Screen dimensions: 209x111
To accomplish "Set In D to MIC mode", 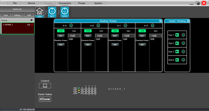I will click(x=142, y=36).
